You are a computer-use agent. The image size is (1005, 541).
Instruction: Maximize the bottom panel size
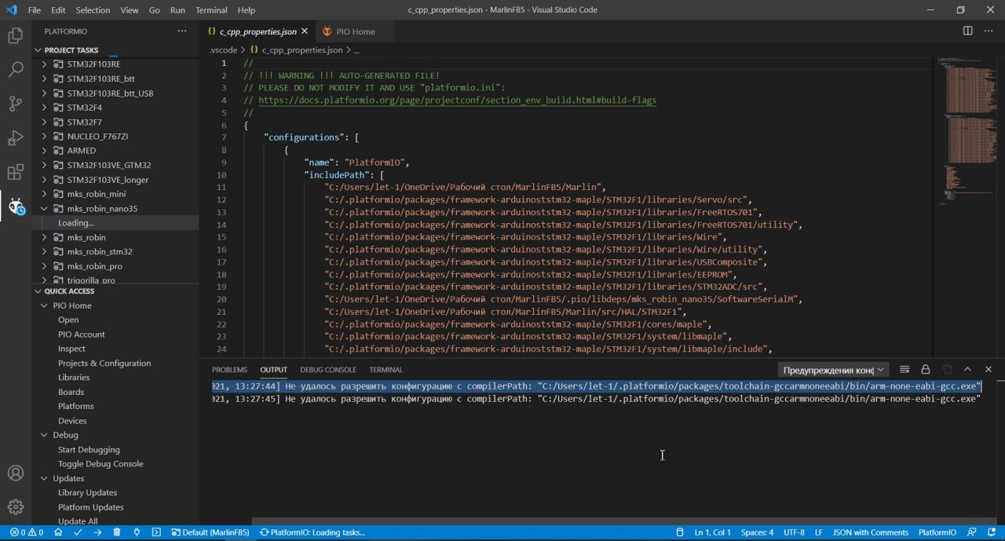point(967,369)
